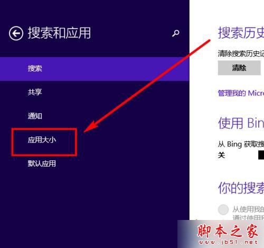Open search with the magnifier icon

pos(175,33)
